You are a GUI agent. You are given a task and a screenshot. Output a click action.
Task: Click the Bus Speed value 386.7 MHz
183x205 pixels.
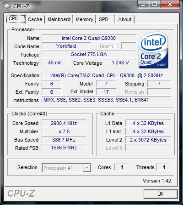click(64, 140)
